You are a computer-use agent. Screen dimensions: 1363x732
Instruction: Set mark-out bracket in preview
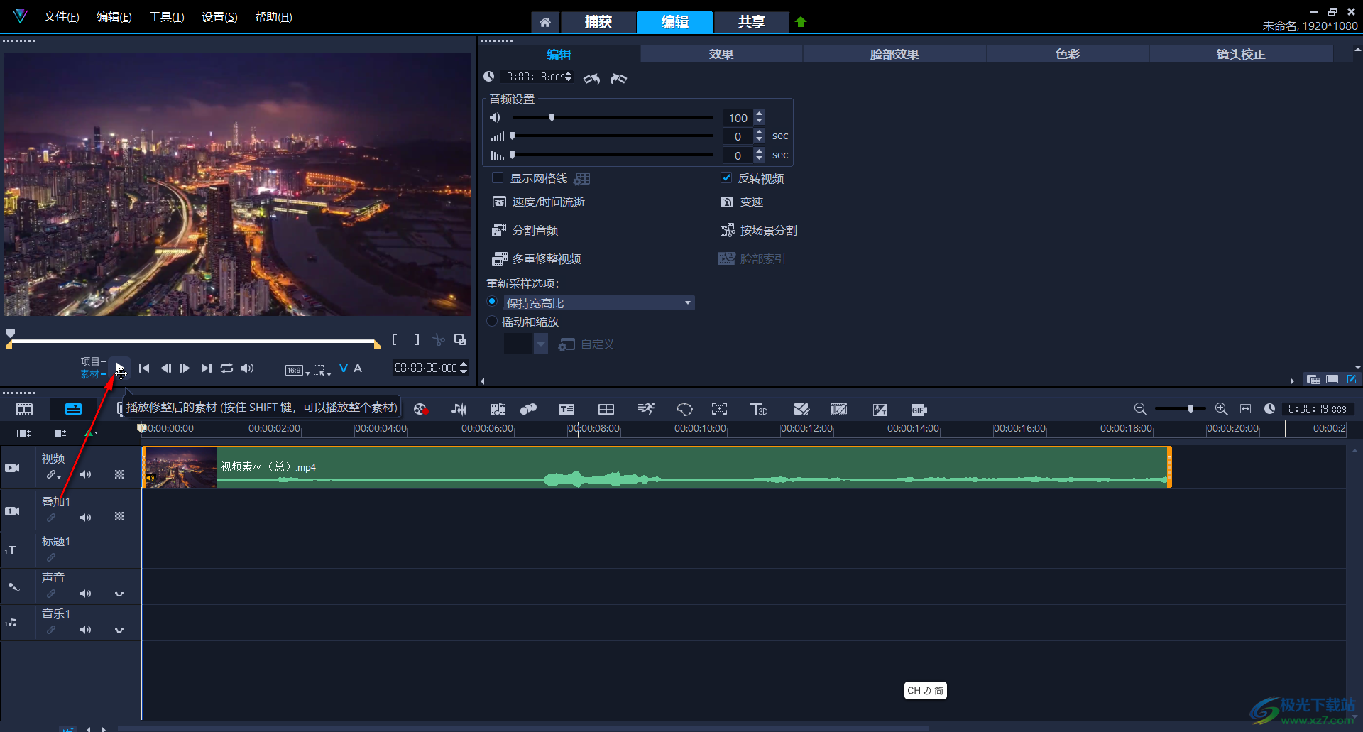pos(417,339)
